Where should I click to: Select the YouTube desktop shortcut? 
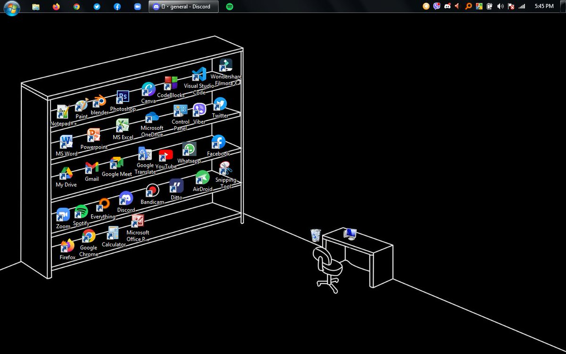pos(166,159)
